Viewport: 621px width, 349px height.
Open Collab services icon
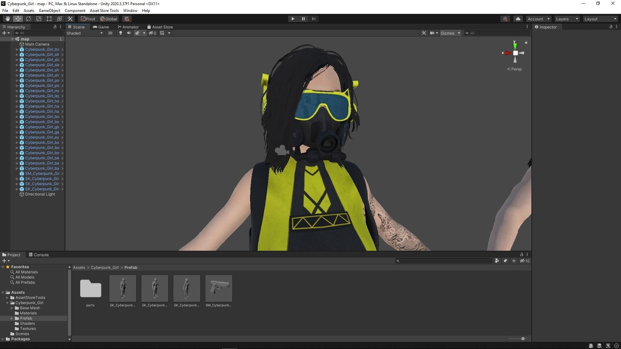pos(505,19)
